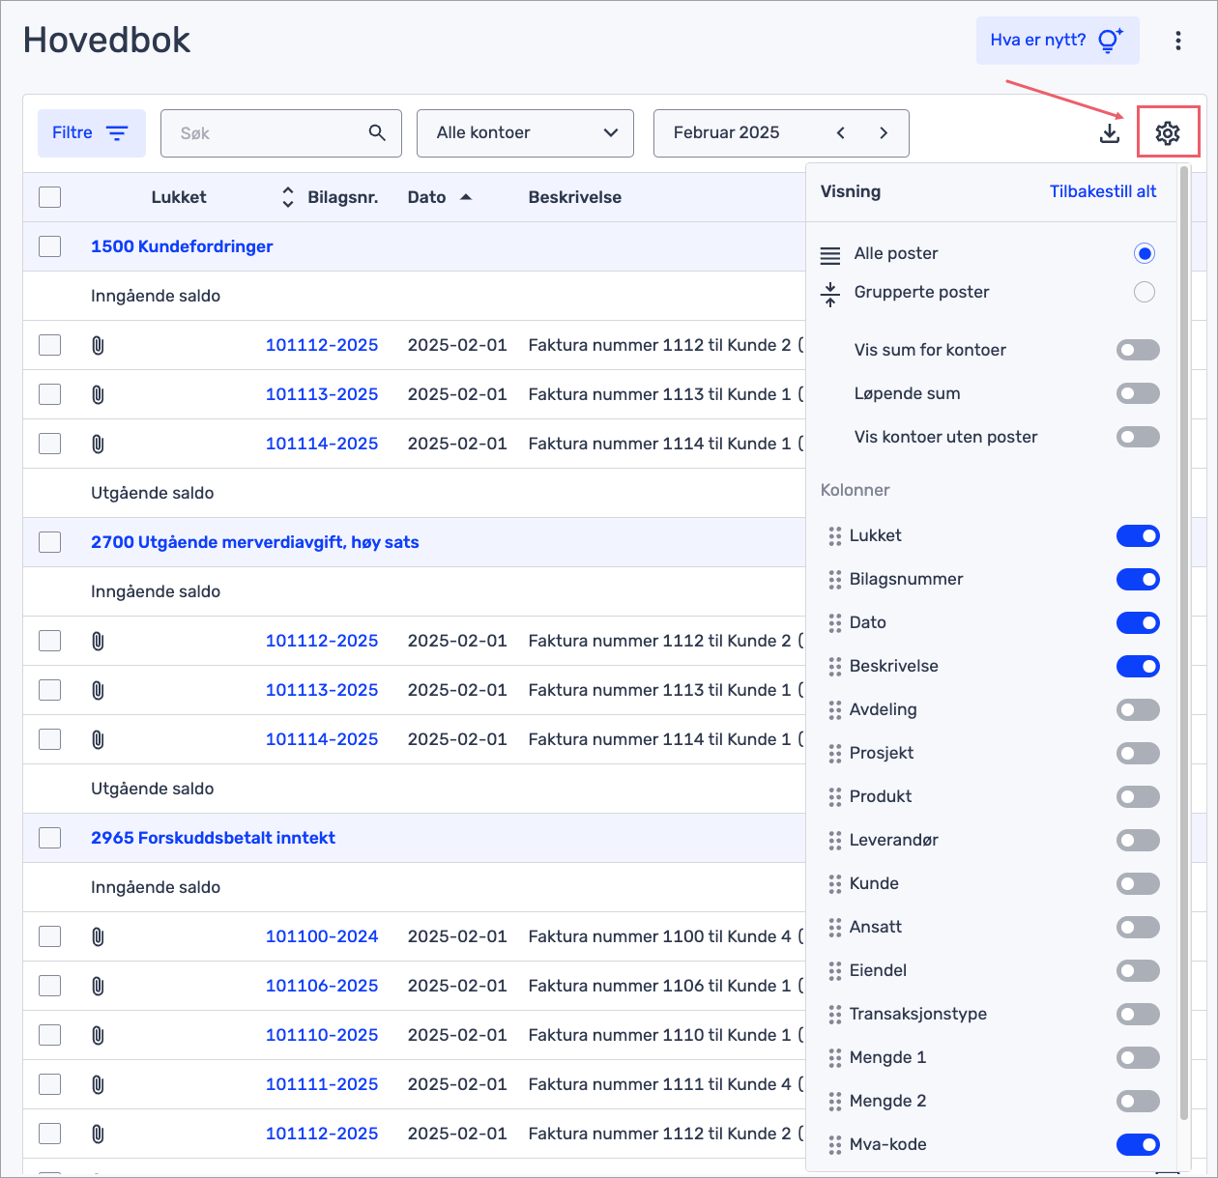Enable the Avdeling column toggle
Image resolution: width=1218 pixels, height=1178 pixels.
pyautogui.click(x=1138, y=709)
